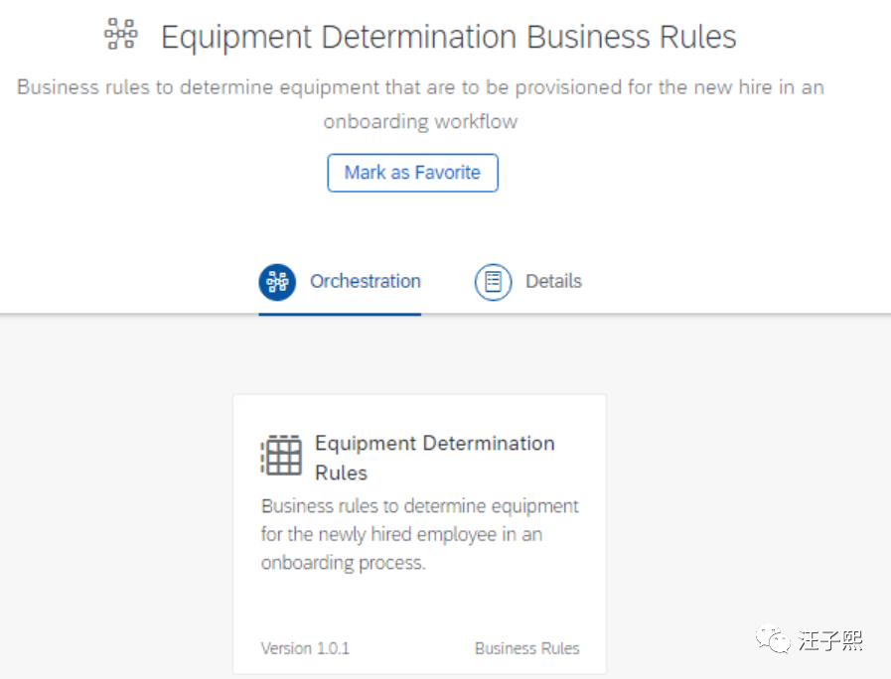Click the Equipment Determination Business Rules page heading

(x=448, y=38)
